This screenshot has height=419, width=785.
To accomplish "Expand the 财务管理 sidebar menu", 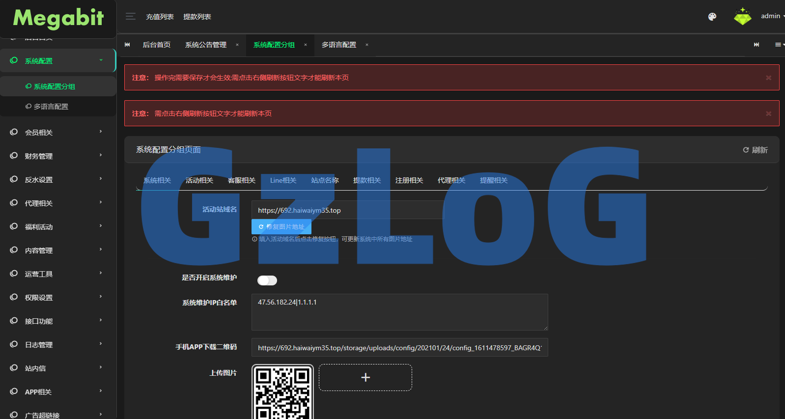I will pos(58,156).
